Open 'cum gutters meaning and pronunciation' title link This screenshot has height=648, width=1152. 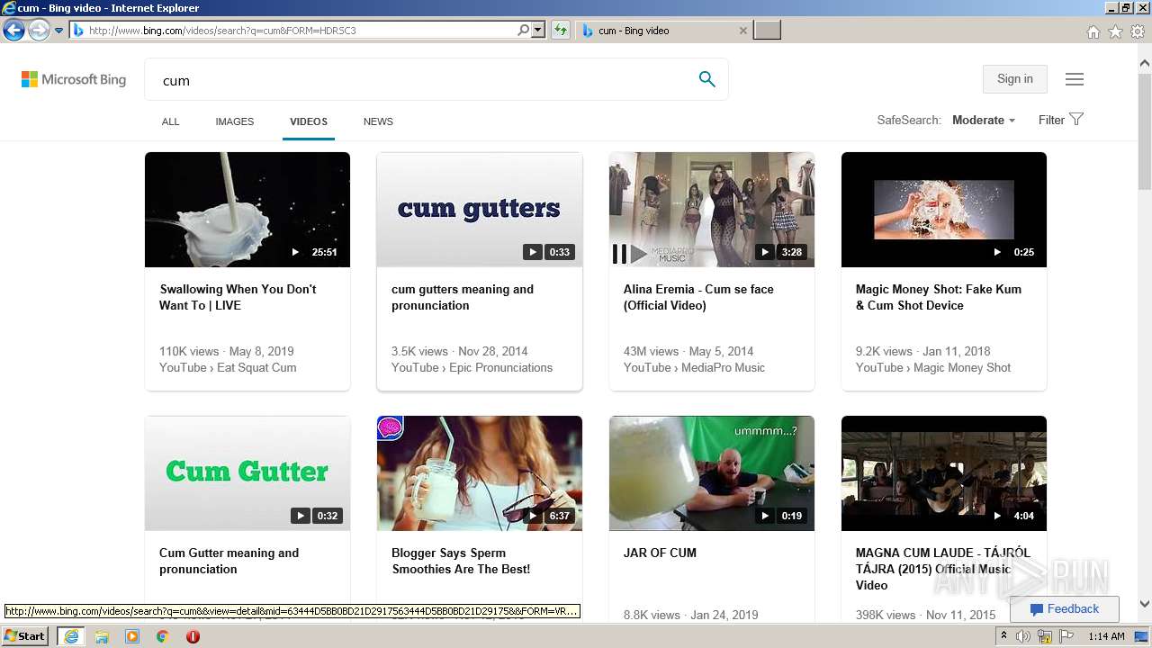click(x=463, y=297)
